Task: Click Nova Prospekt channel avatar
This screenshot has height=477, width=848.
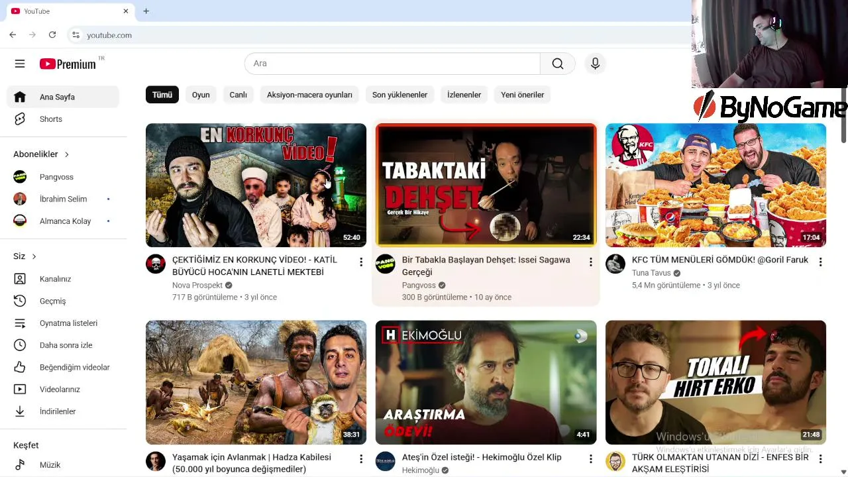Action: (x=156, y=264)
